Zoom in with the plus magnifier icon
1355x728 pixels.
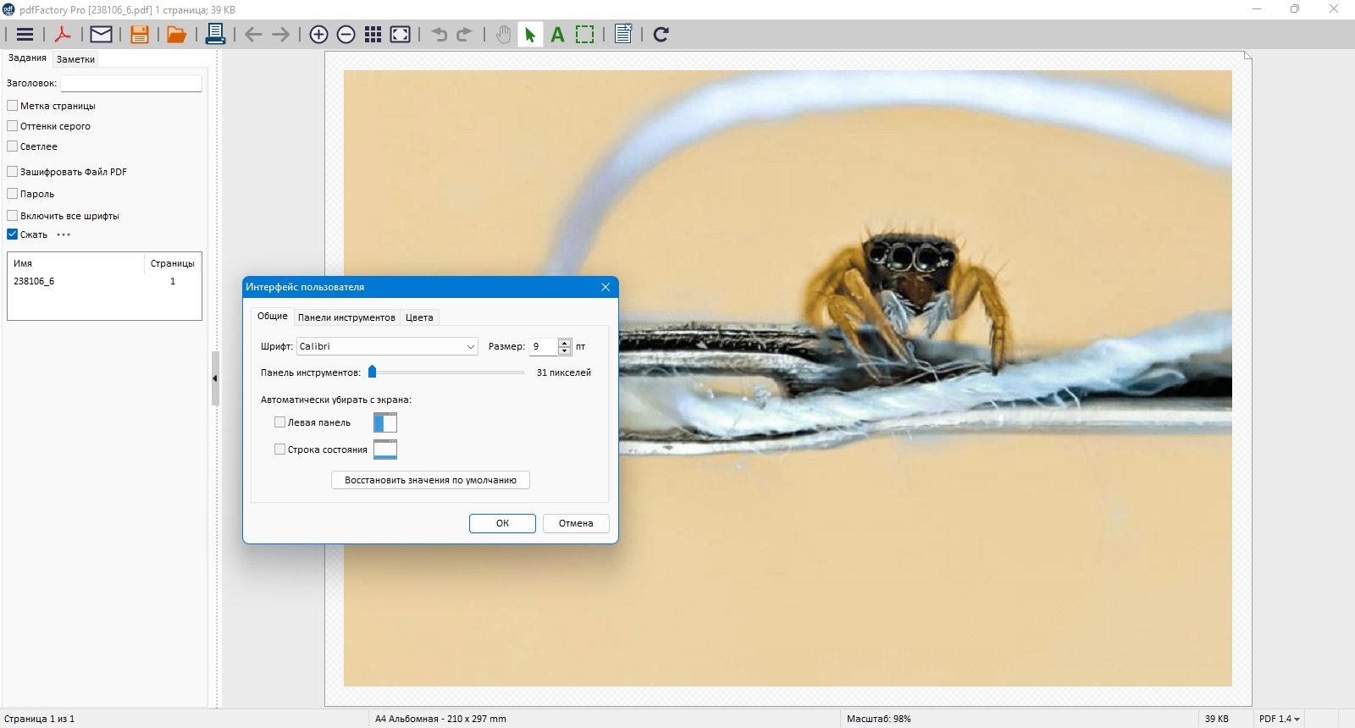click(x=318, y=35)
